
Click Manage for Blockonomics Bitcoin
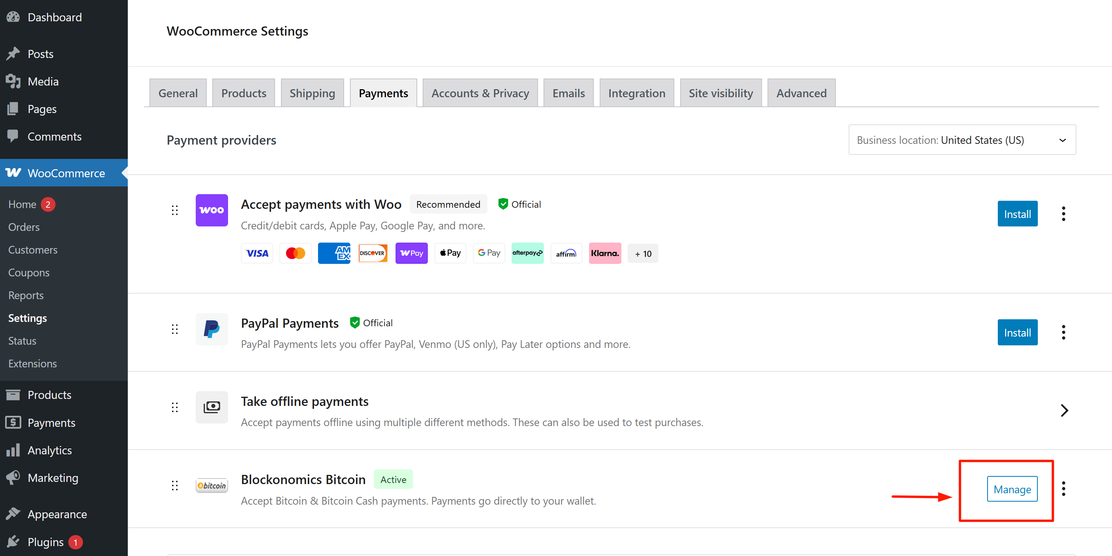[x=1012, y=489]
